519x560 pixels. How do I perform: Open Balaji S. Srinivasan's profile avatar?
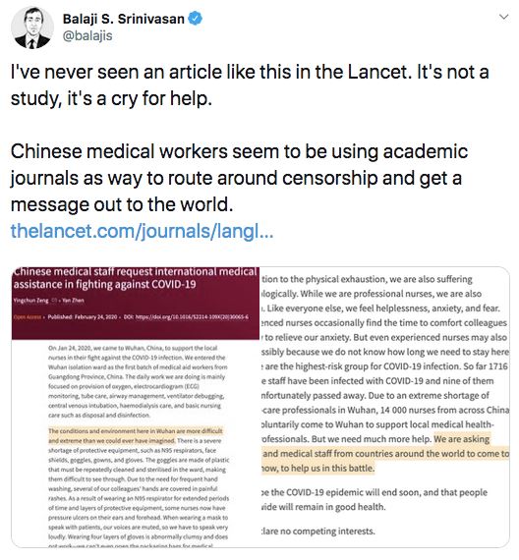pos(32,28)
